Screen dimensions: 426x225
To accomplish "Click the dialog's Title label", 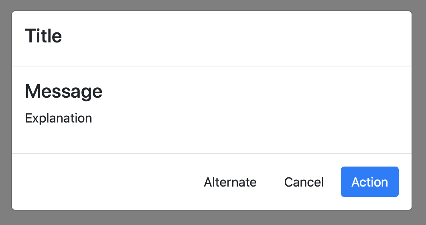I will 43,36.
